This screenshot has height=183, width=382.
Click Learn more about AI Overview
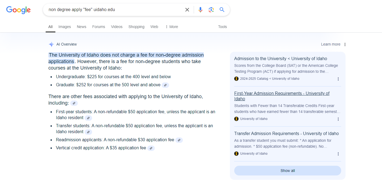tap(331, 44)
